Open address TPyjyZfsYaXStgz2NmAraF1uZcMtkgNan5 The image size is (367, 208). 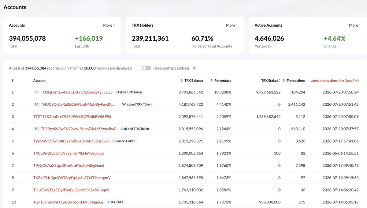coord(69,165)
